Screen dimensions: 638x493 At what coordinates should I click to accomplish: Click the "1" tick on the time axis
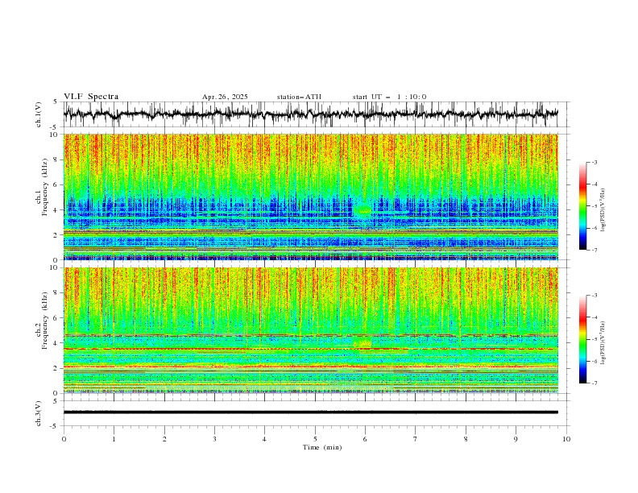tap(114, 439)
